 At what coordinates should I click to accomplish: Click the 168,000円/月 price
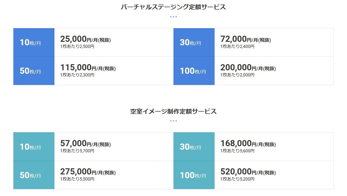coord(248,144)
